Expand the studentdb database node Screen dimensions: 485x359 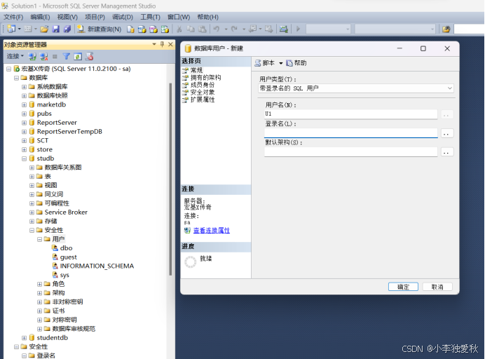(x=24, y=338)
